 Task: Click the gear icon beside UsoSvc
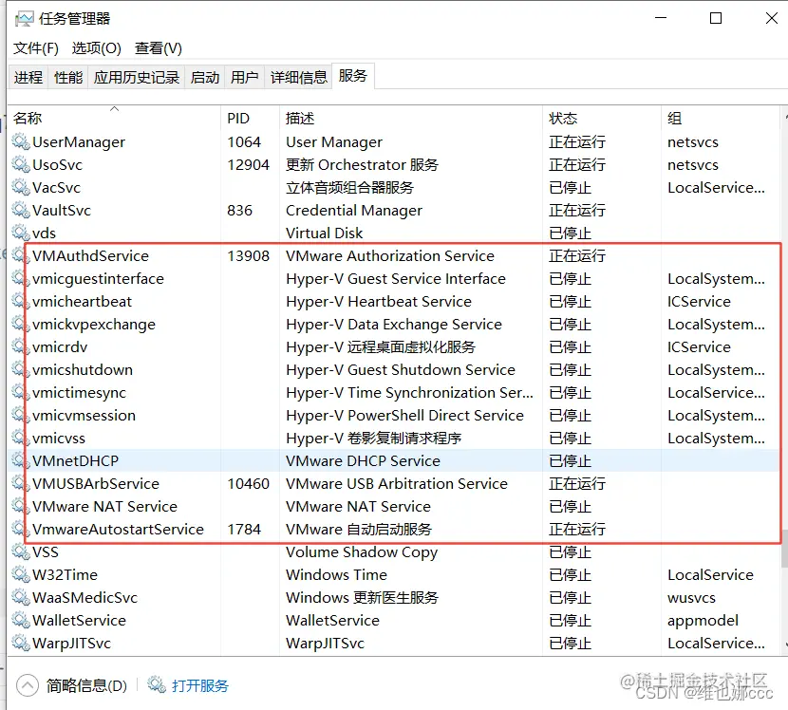pyautogui.click(x=21, y=164)
